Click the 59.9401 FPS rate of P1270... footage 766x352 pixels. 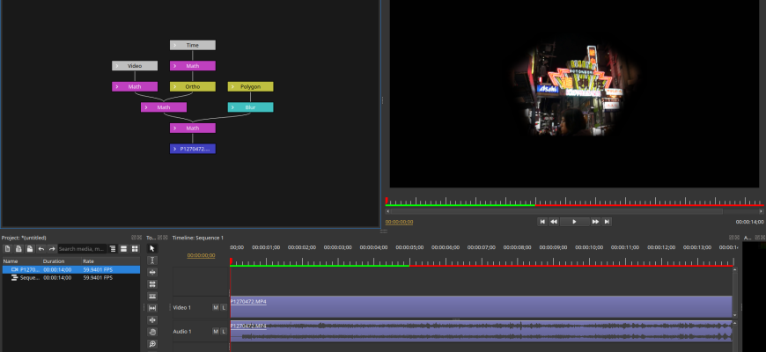click(x=98, y=269)
